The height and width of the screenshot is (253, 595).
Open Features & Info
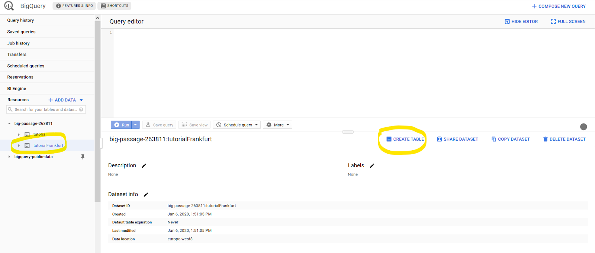click(x=74, y=6)
